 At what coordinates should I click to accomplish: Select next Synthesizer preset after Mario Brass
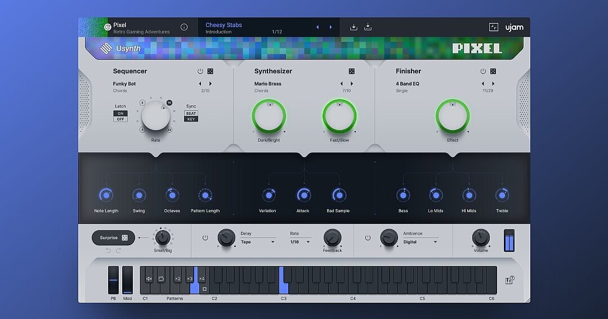352,84
